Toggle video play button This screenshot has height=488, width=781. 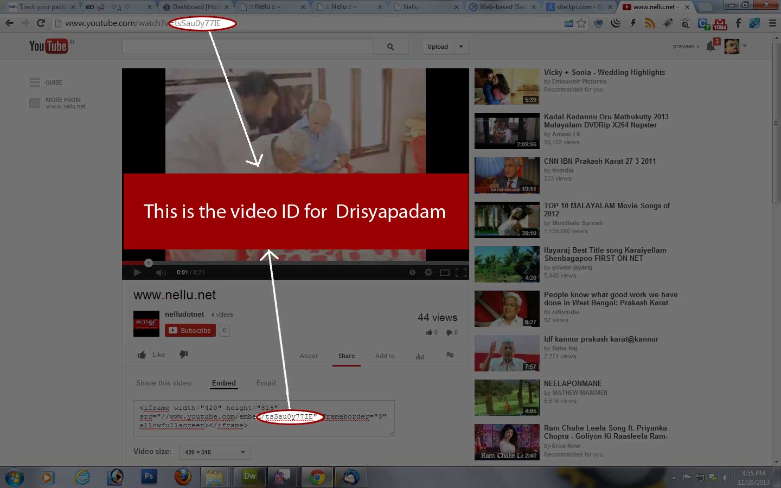pos(137,272)
